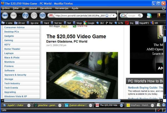This screenshot has height=113, width=167.
Task: Open the Tech Industry category link
Action: [x=12, y=83]
